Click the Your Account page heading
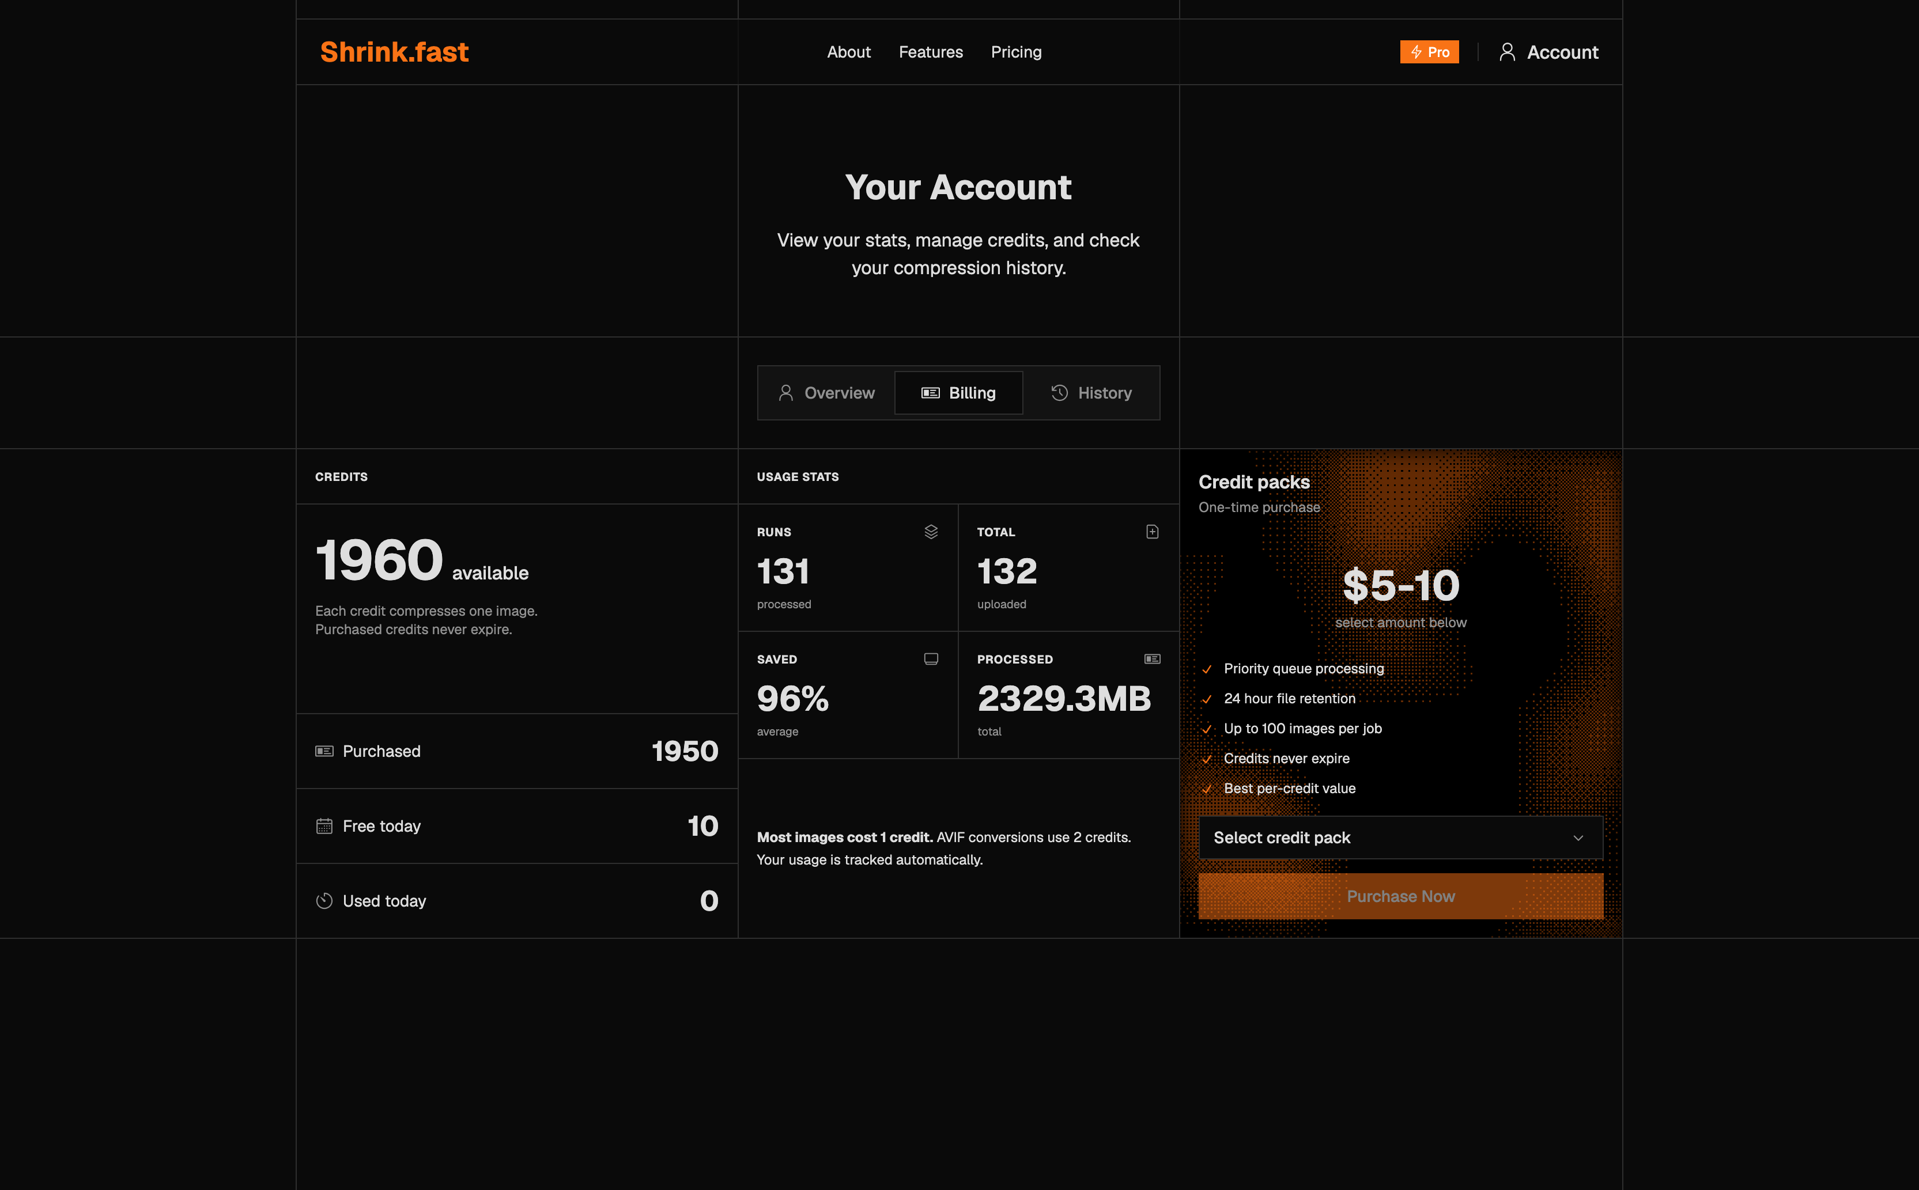 click(958, 187)
